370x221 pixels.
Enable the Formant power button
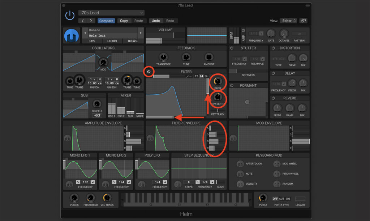click(232, 86)
